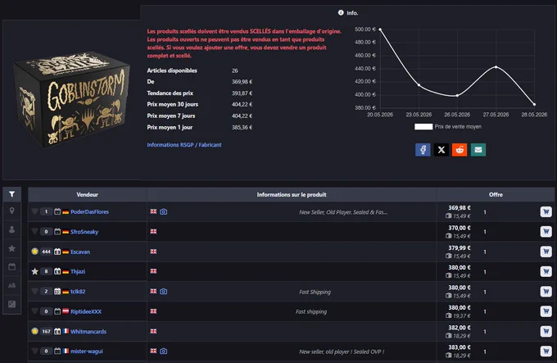Select the star reputation filter icon
Image resolution: width=557 pixels, height=363 pixels.
(x=11, y=248)
